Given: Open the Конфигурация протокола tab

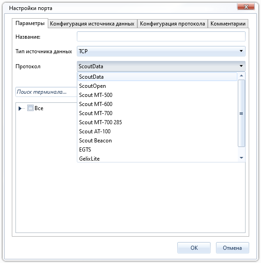Looking at the screenshot, I should 172,24.
